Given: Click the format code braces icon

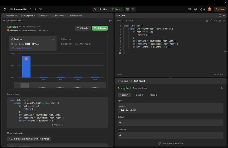Looking at the screenshot, I should [x=215, y=20].
